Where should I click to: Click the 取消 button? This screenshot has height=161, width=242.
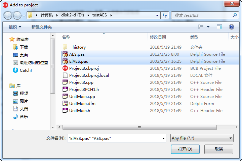(219, 149)
